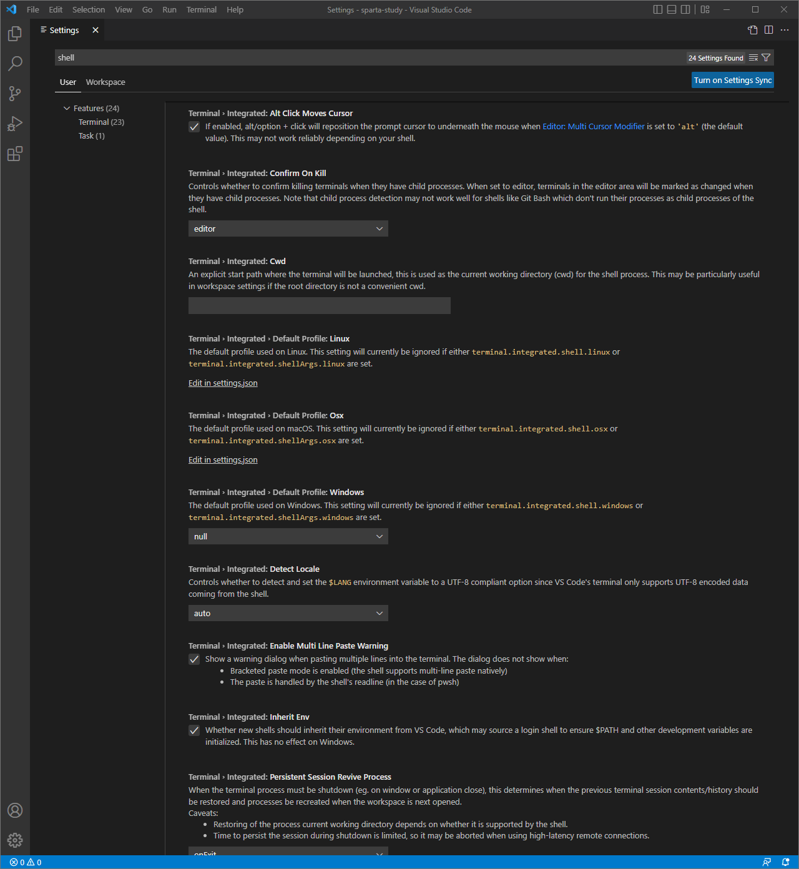799x869 pixels.
Task: Open the Run menu
Action: 169,9
